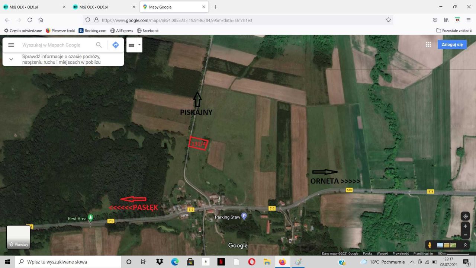Open the weather widget showing 18°C Pochmurnie
The height and width of the screenshot is (268, 476).
point(382,262)
